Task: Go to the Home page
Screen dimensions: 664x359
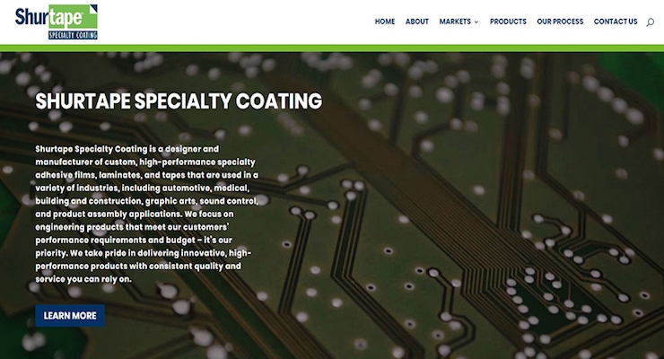Action: click(385, 22)
